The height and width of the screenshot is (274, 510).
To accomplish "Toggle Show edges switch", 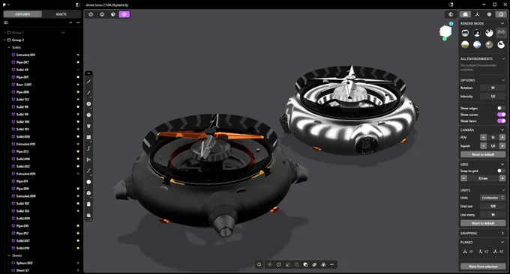I will point(501,108).
